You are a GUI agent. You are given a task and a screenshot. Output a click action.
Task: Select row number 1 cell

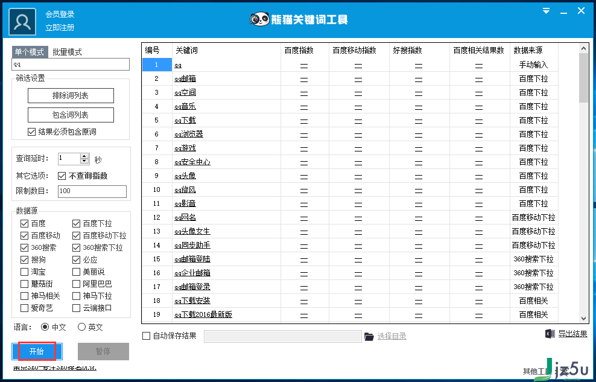coord(157,65)
